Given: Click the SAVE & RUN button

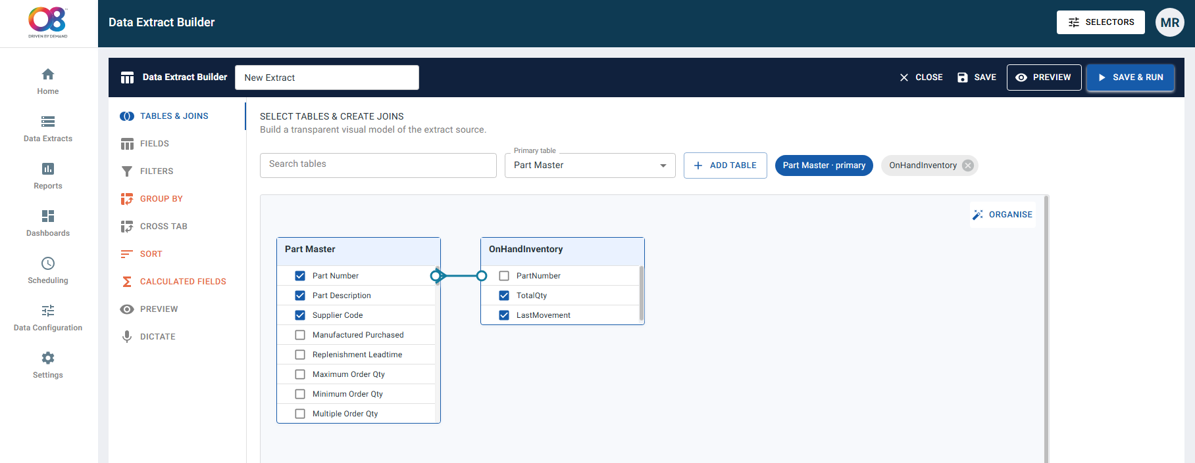Looking at the screenshot, I should pos(1131,77).
